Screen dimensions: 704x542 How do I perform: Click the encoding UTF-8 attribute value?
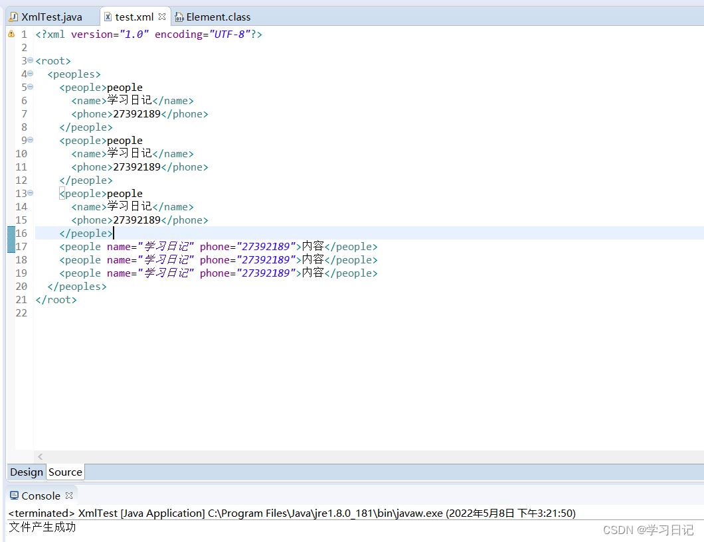tap(229, 34)
